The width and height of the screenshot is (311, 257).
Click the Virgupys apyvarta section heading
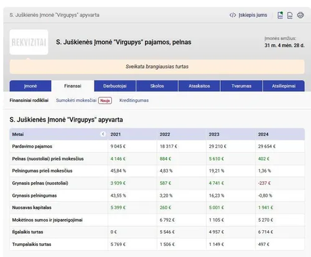click(66, 120)
